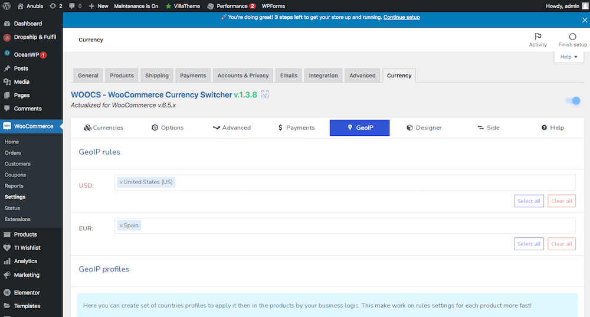
Task: Open WOOCS Advanced tab
Action: pos(232,128)
